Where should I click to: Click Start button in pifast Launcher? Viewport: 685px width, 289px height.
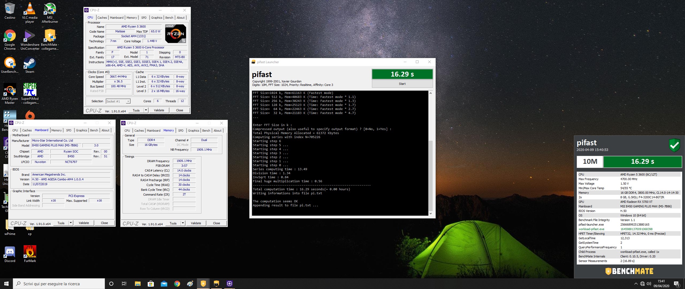(x=402, y=84)
